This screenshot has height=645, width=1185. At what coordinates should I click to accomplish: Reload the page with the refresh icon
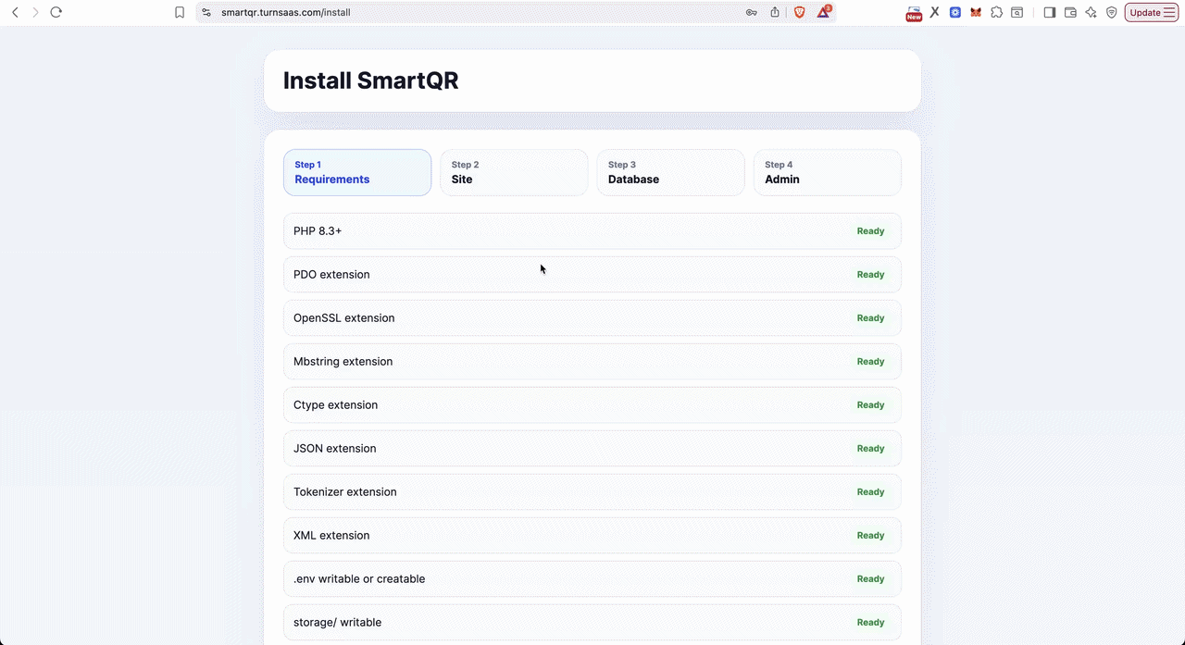click(x=56, y=12)
